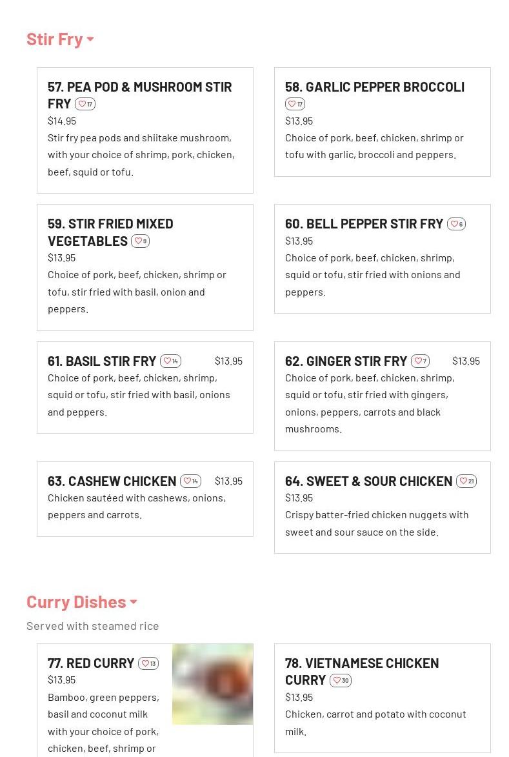509x757 pixels.
Task: Open 63. Cashew Chicken menu item
Action: (x=112, y=481)
